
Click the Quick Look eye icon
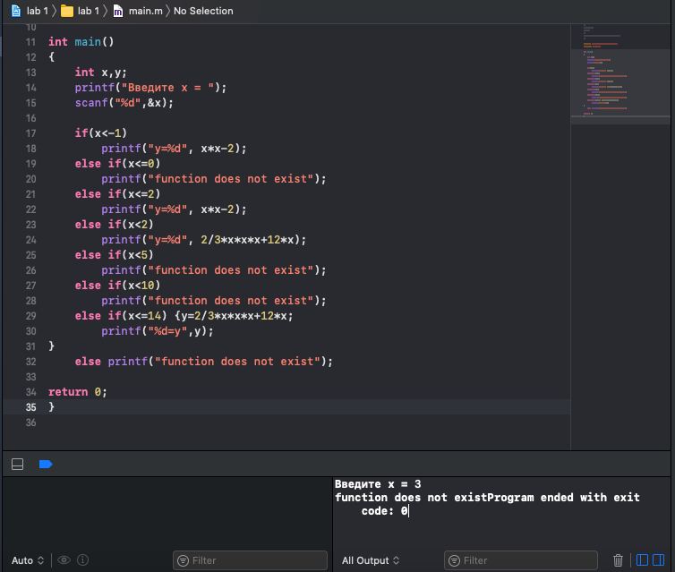(x=64, y=560)
